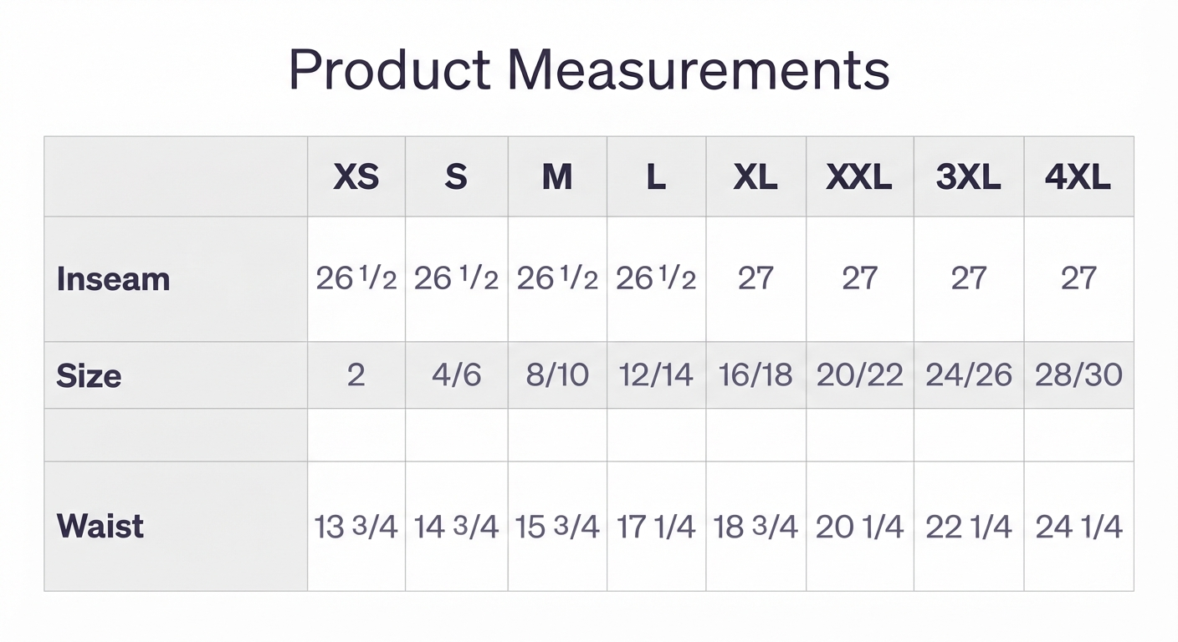1178x642 pixels.
Task: Select the 4XL column header
Action: coord(1078,177)
